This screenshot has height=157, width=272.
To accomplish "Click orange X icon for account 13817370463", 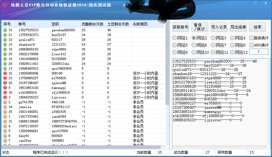I will (5, 117).
